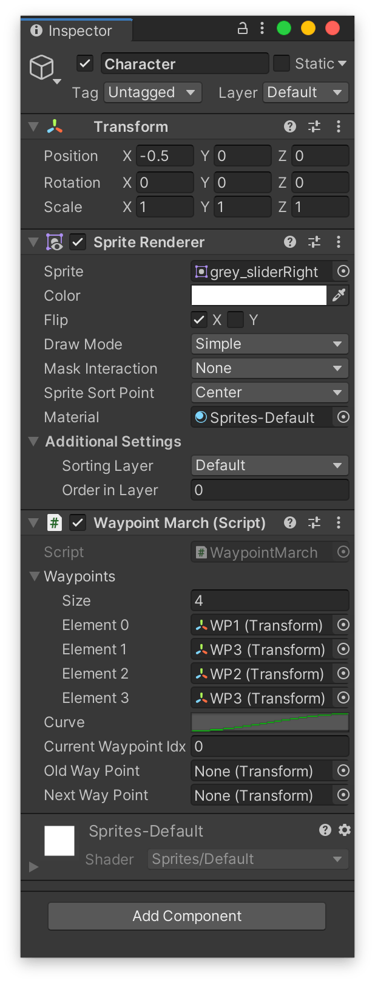The height and width of the screenshot is (983, 375).
Task: Open Mask Interaction None dropdown
Action: pos(270,368)
